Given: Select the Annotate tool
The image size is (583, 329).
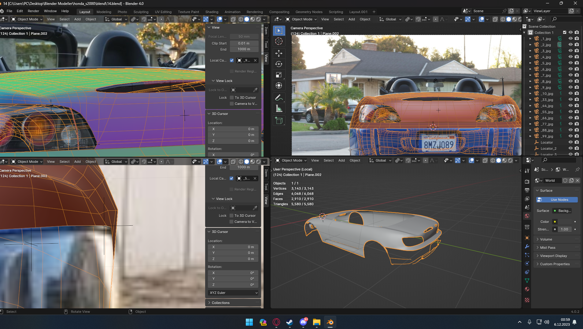Looking at the screenshot, I should pos(279,98).
